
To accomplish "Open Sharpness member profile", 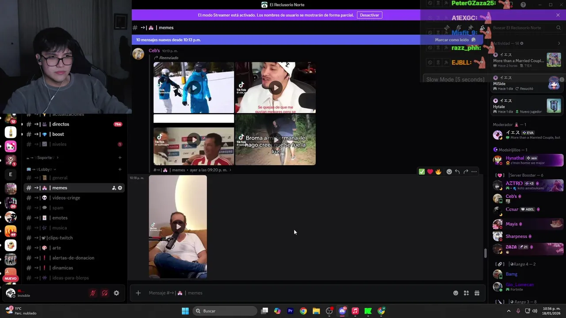I will pos(528,236).
